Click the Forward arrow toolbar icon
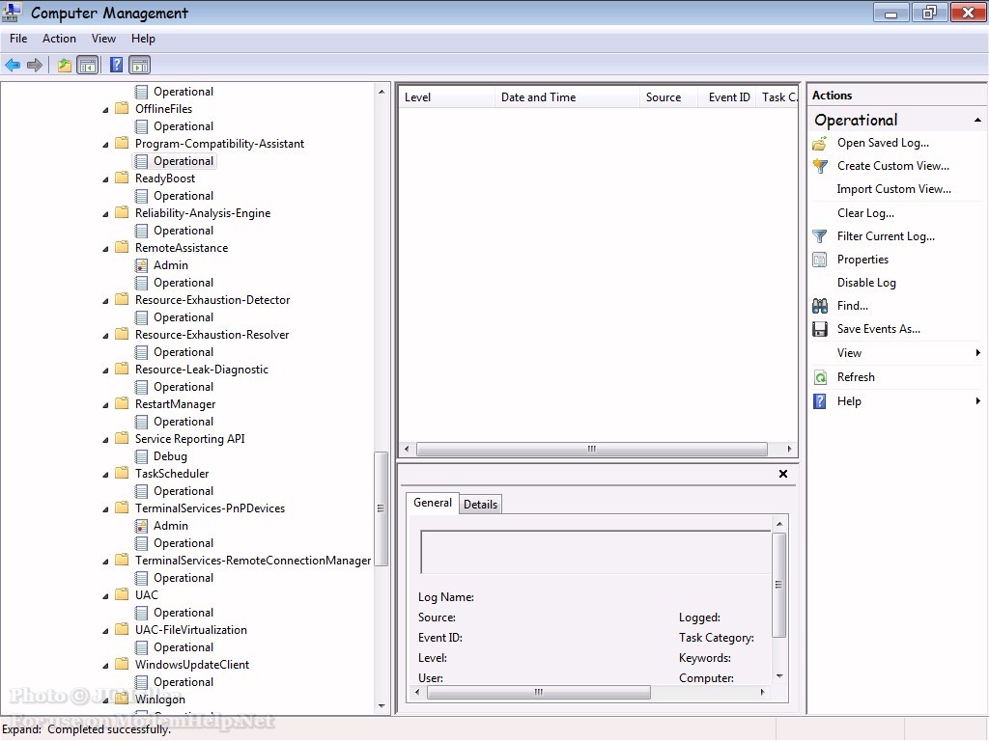The height and width of the screenshot is (741, 989). 35,65
